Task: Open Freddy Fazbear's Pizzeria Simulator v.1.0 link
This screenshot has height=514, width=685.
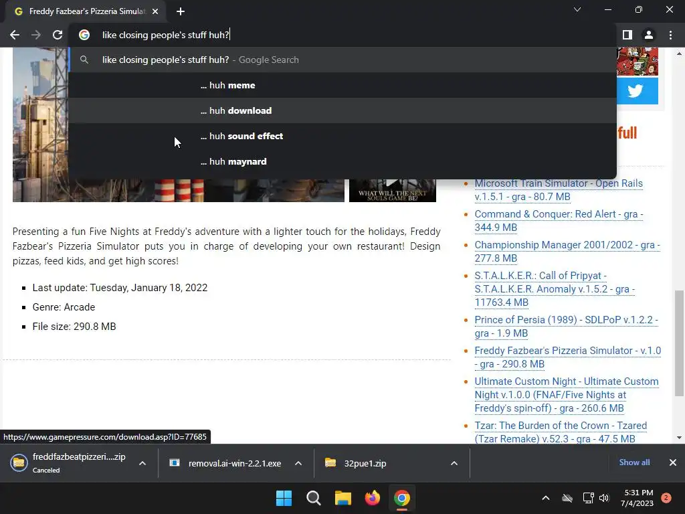Action: coord(567,357)
